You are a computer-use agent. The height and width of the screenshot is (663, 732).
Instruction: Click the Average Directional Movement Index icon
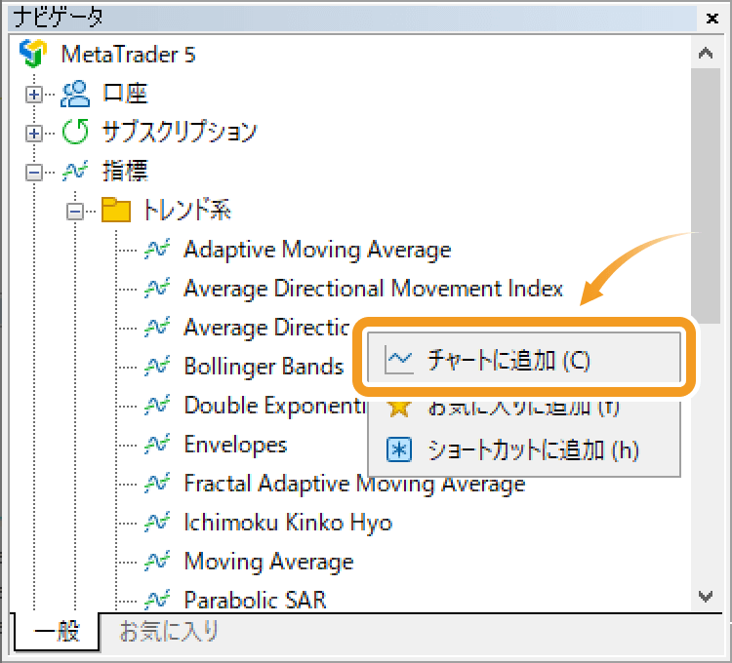[157, 289]
